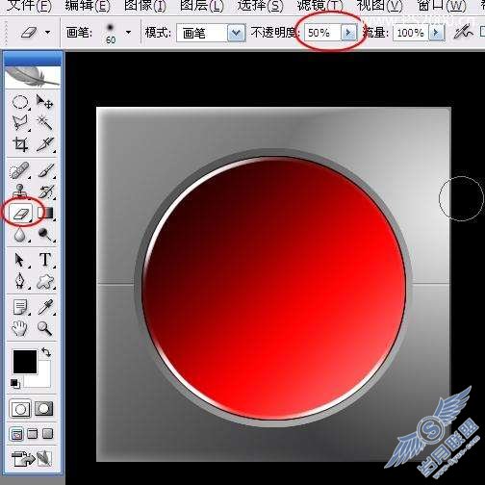485x485 pixels.
Task: Open the 图层(L) menu
Action: 201,6
